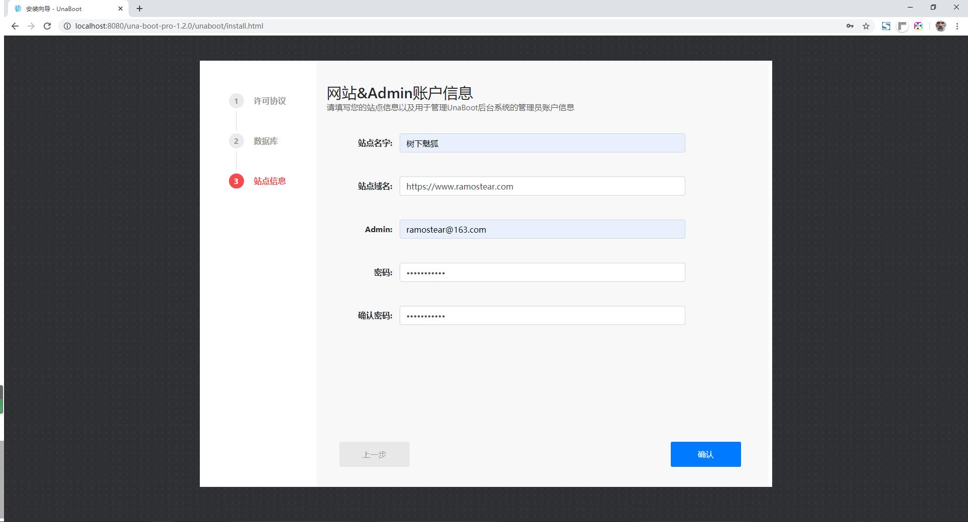968x522 pixels.
Task: Open a new browser tab
Action: point(140,9)
